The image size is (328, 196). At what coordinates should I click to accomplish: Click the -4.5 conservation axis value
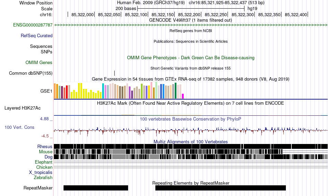tap(45, 136)
